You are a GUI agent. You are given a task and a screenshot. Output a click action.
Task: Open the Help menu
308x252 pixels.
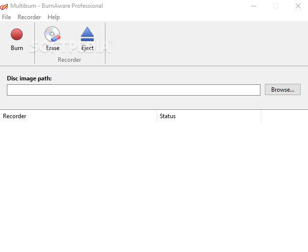tap(53, 17)
